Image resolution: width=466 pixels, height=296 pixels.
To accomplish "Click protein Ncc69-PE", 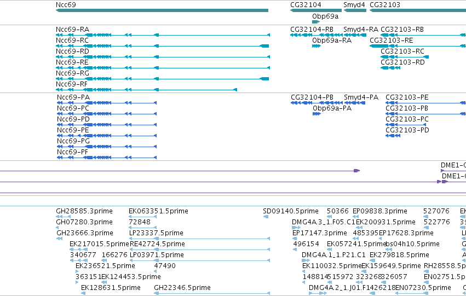I will tap(107, 136).
